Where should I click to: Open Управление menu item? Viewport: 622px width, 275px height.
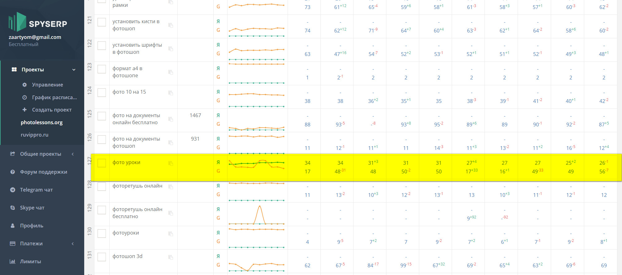[x=47, y=85]
